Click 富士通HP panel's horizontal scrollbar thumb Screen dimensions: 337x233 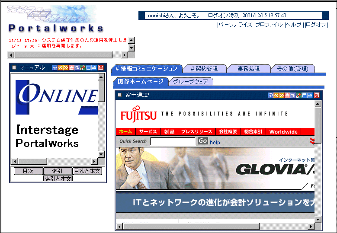[x=191, y=227]
